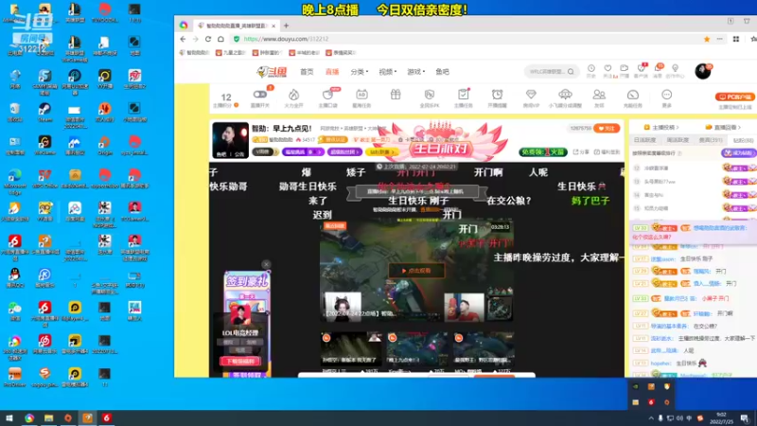Click the orange 关注 follow button
Image resolution: width=757 pixels, height=426 pixels.
(607, 128)
